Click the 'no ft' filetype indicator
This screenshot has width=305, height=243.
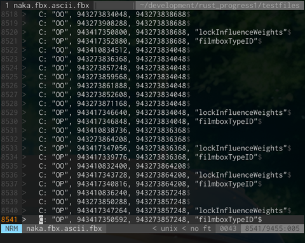point(201,228)
